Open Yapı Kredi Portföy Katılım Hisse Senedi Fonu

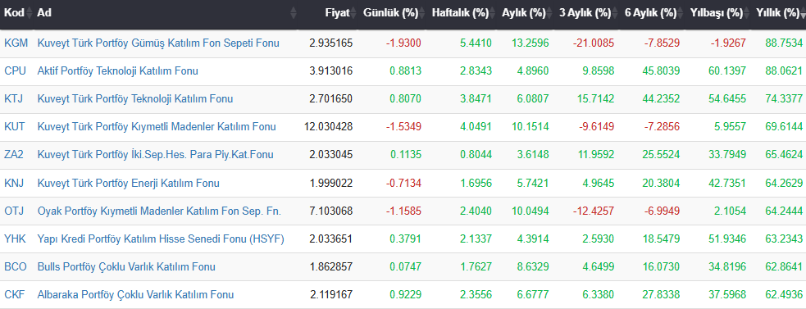161,239
